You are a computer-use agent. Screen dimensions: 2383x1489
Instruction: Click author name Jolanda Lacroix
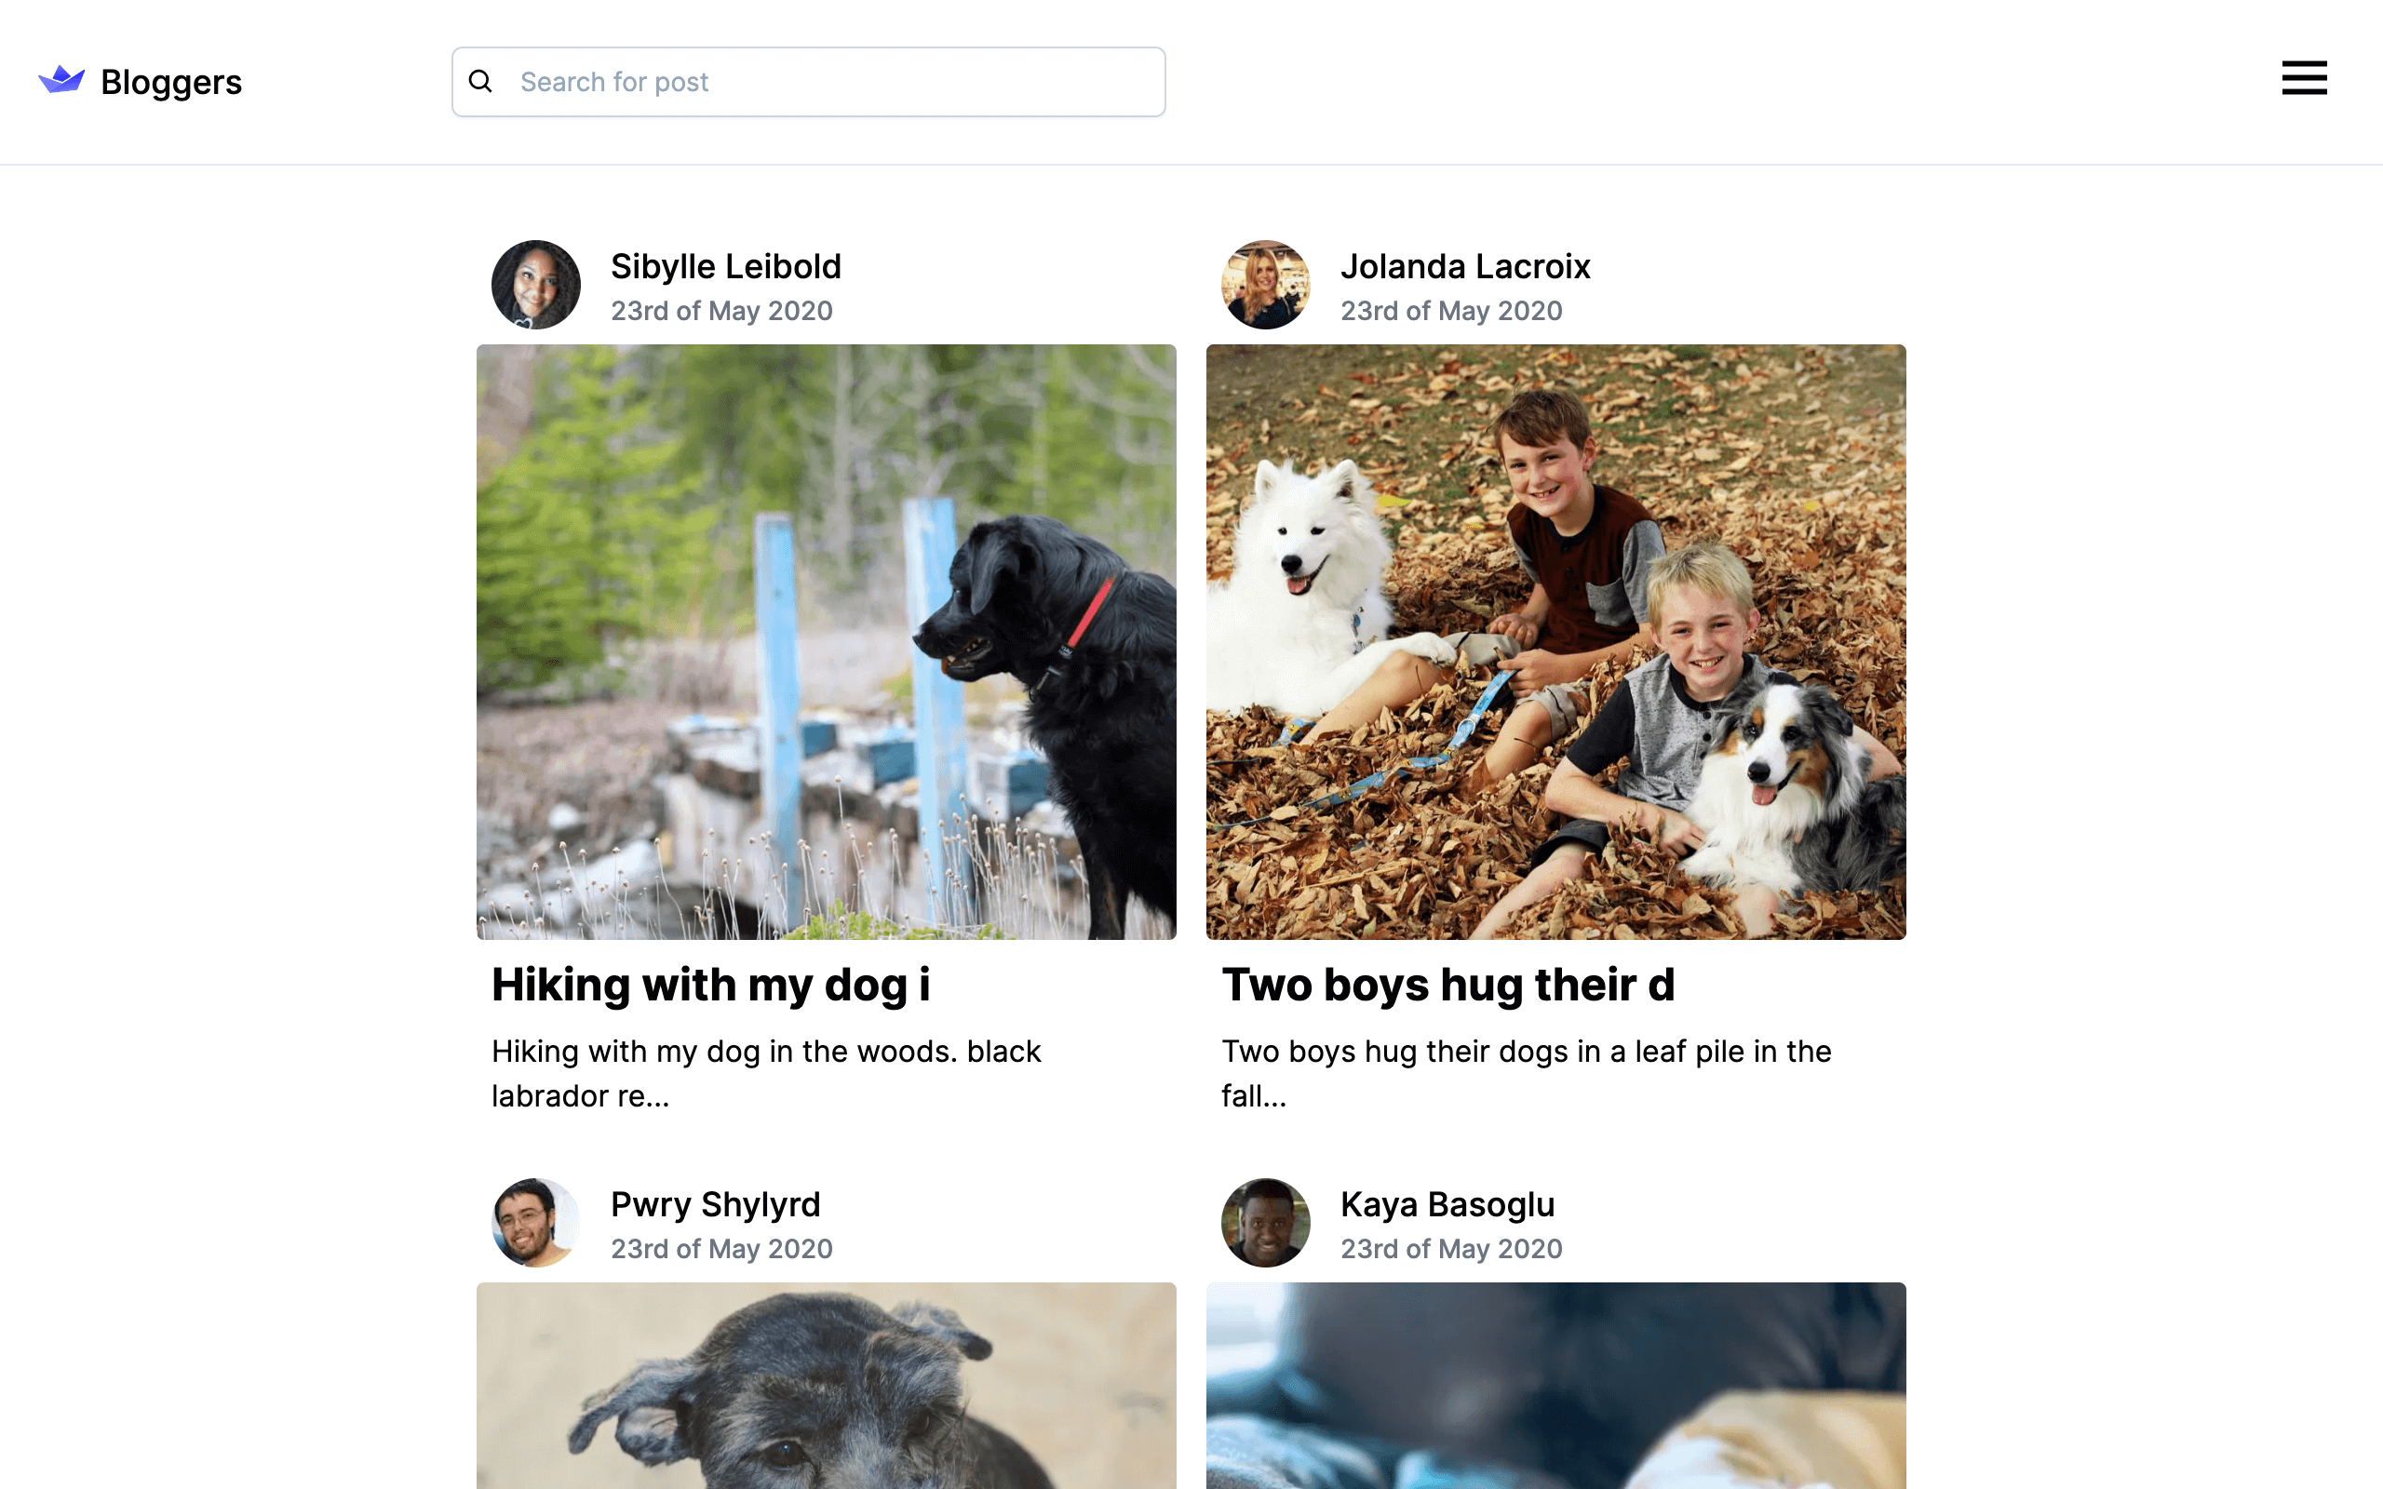coord(1464,267)
